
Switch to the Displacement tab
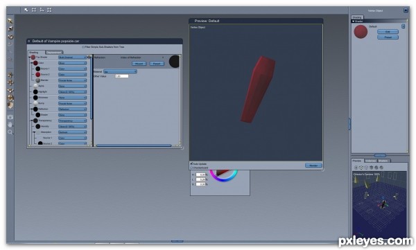(x=54, y=53)
